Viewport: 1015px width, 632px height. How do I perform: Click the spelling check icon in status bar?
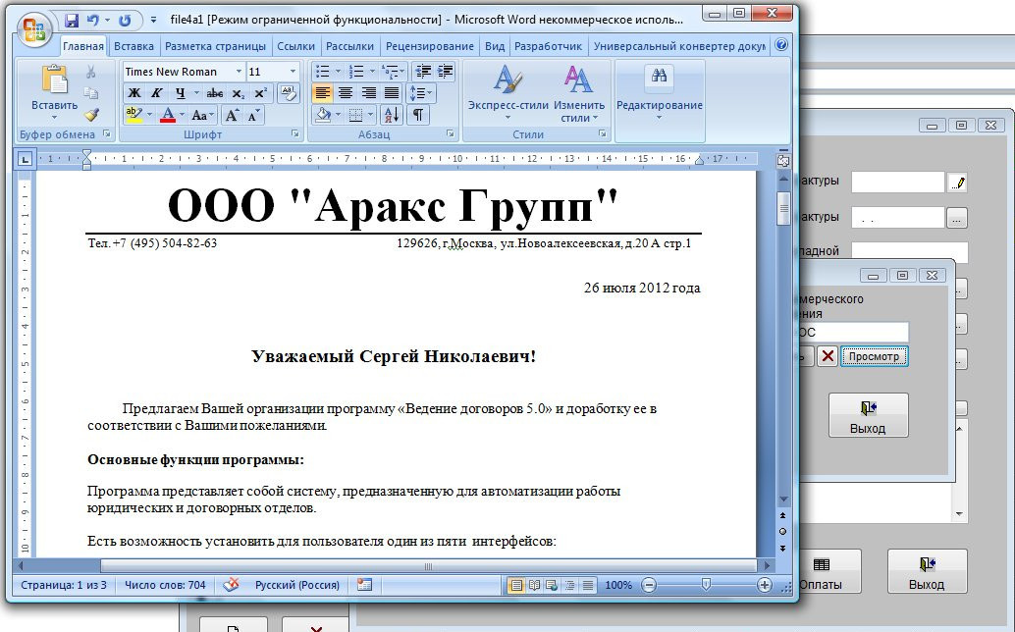231,585
